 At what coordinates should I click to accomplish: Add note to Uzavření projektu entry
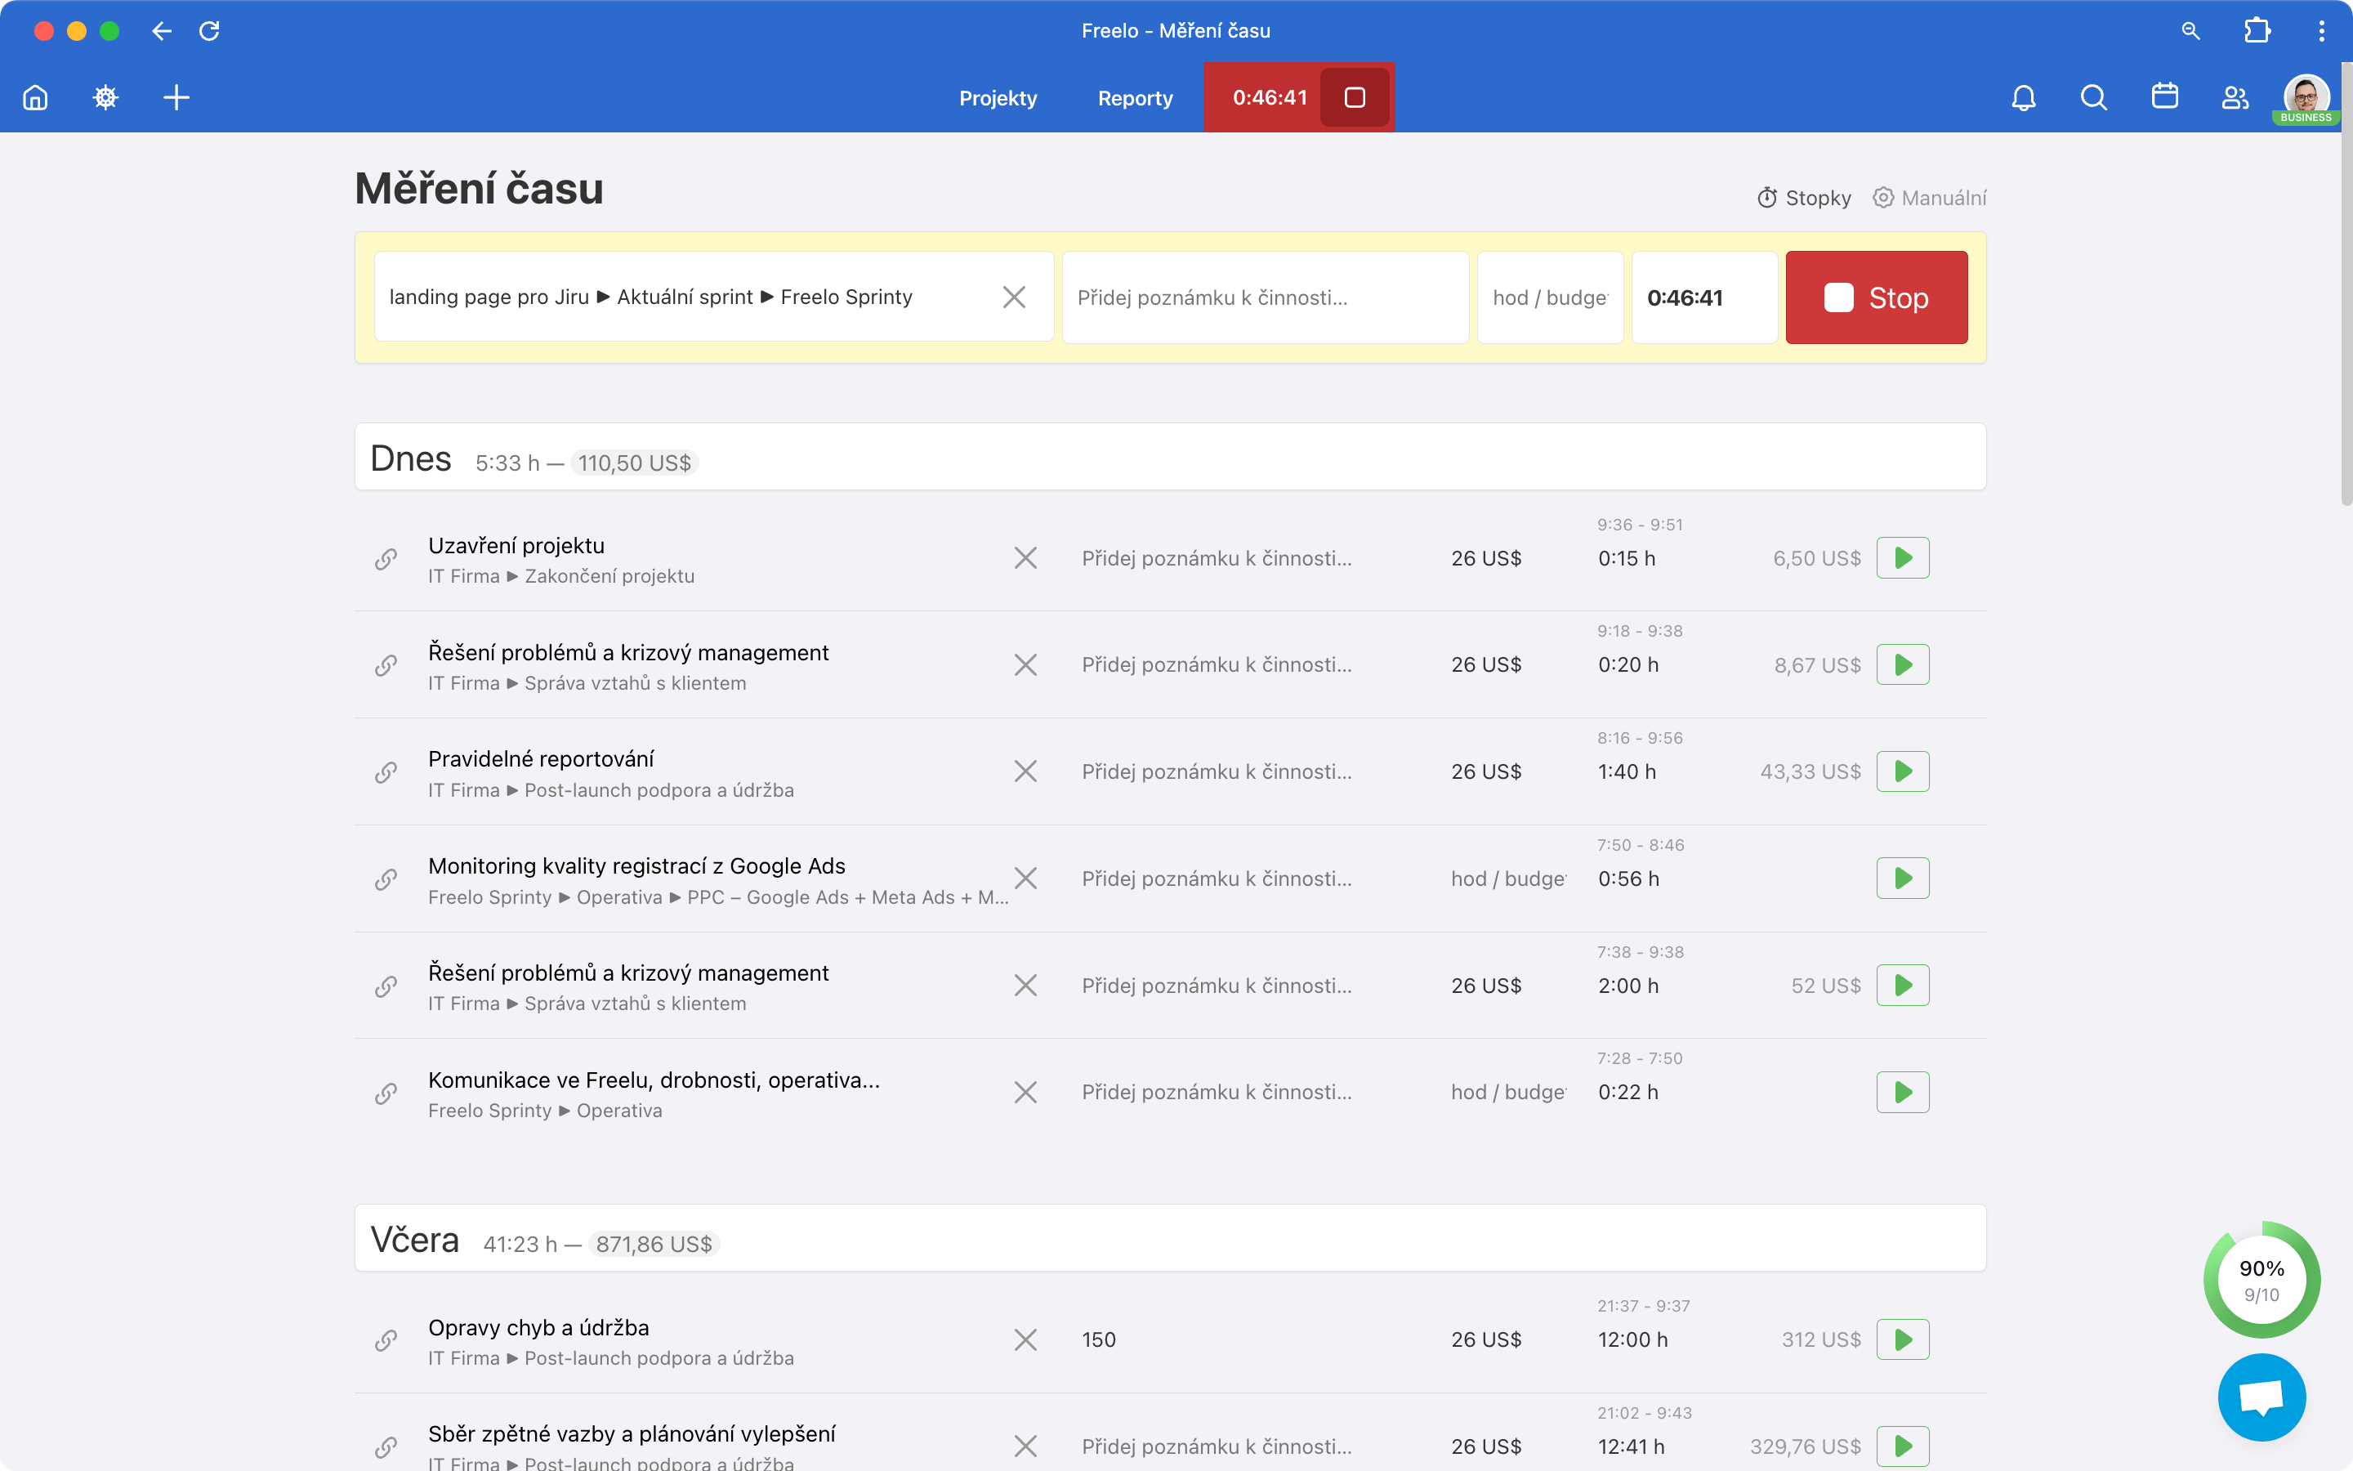(1217, 558)
